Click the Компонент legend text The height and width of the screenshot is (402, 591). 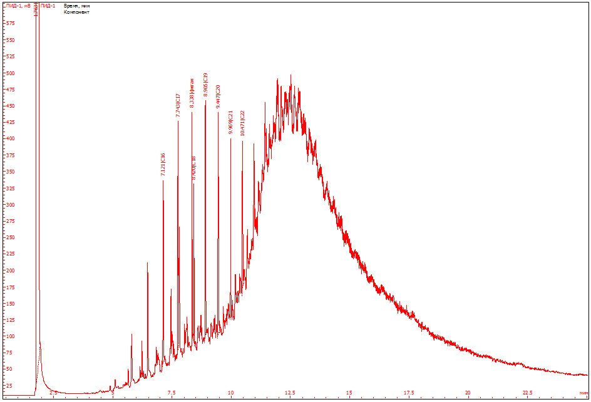[76, 12]
